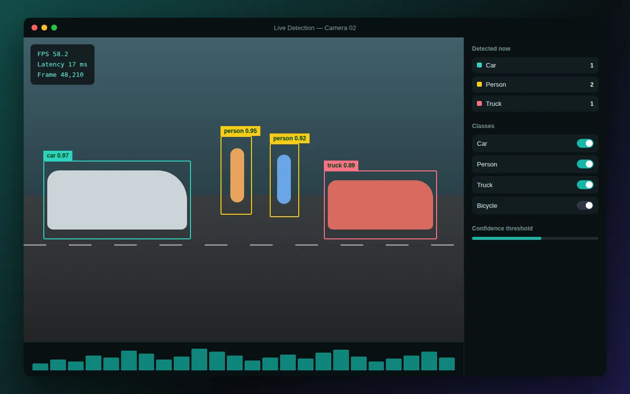Select the Truck row in Detected now

tap(535, 103)
